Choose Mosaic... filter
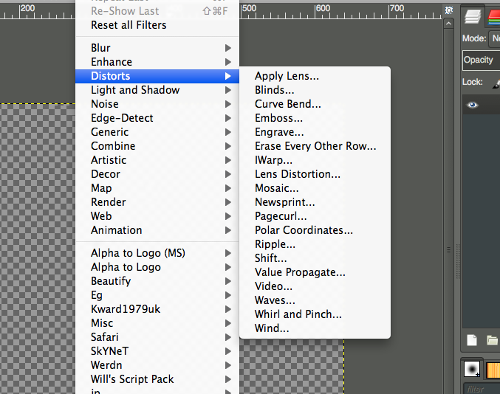This screenshot has height=394, width=500. pyautogui.click(x=315, y=188)
